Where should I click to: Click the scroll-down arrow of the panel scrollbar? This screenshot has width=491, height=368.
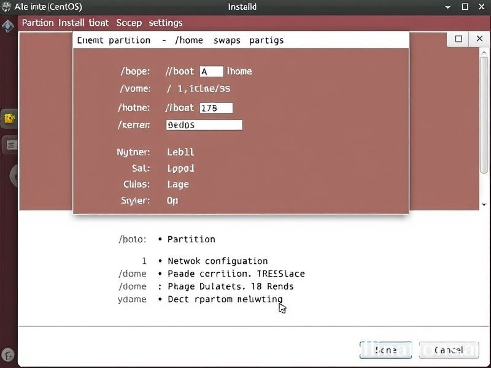point(484,205)
